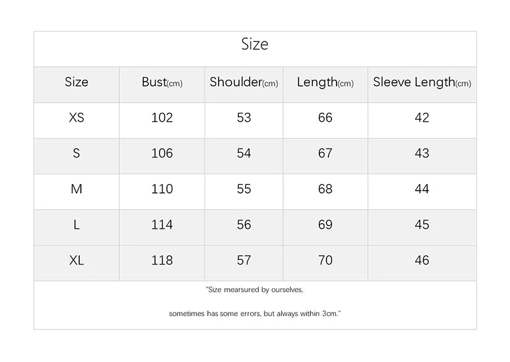This screenshot has height=362, width=510.
Task: Click the sleeve length value 42 cell
Action: coord(422,118)
